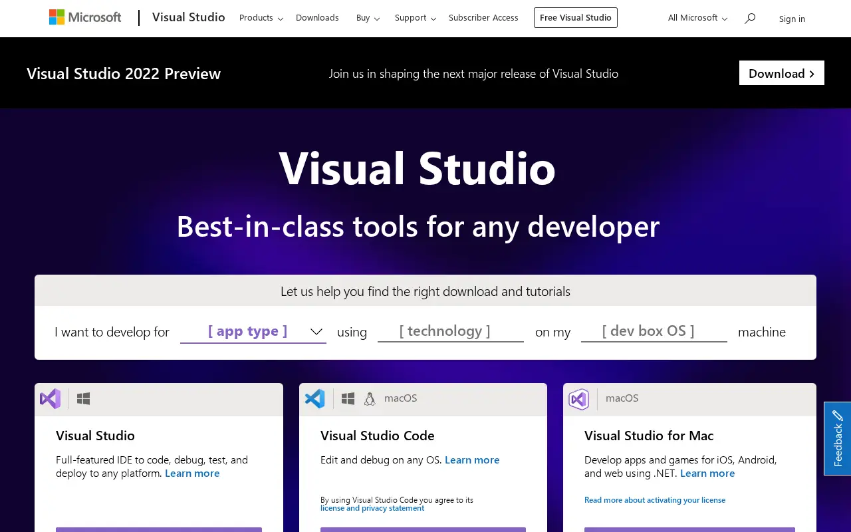Viewport: 851px width, 532px height.
Task: Click Windows icon on Visual Studio card
Action: [83, 398]
